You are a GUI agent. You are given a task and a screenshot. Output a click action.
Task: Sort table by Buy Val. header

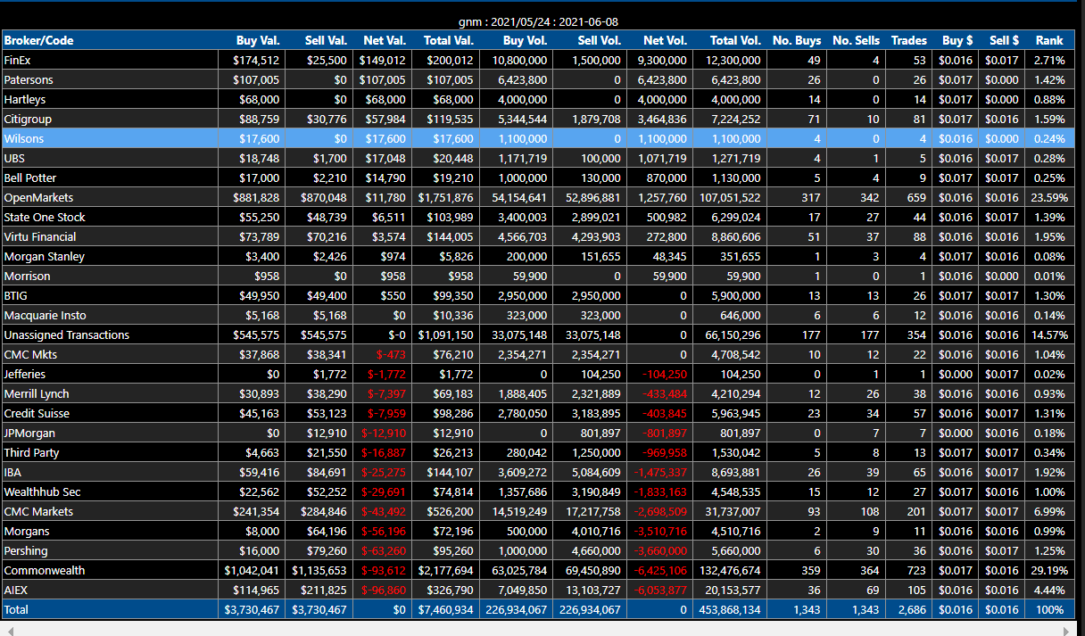click(x=258, y=40)
